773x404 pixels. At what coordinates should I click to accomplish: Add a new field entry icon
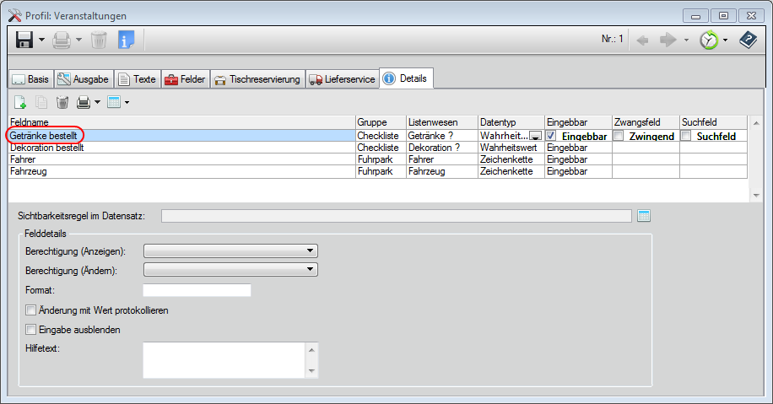coord(20,102)
